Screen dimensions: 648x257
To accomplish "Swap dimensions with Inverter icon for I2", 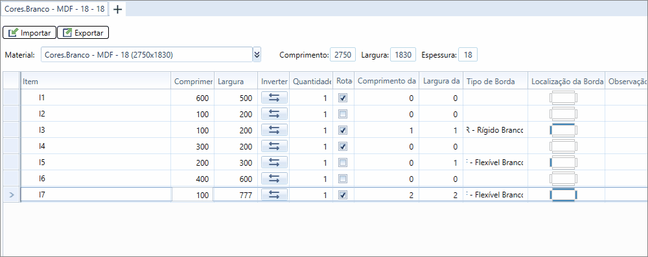I will click(x=274, y=114).
